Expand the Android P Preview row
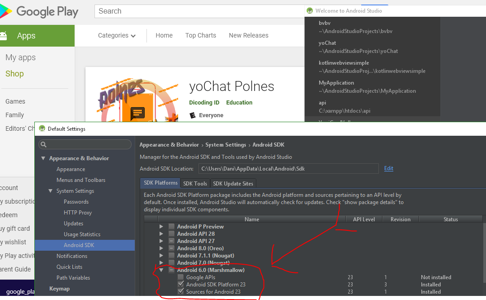 [x=161, y=227]
